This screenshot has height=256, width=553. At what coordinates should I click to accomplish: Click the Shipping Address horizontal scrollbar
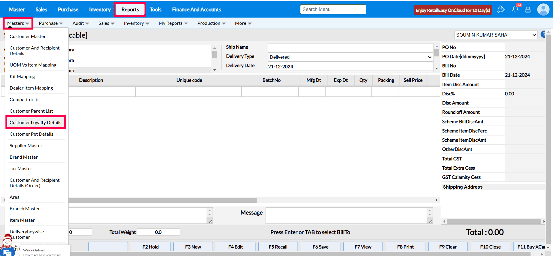click(494, 221)
